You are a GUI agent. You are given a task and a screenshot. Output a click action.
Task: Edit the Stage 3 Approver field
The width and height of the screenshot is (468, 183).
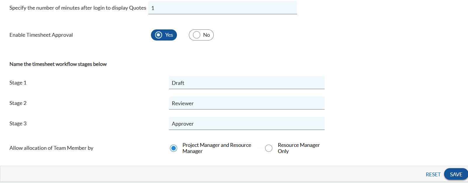pyautogui.click(x=247, y=124)
